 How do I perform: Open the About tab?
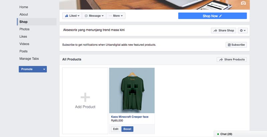[x=24, y=14]
